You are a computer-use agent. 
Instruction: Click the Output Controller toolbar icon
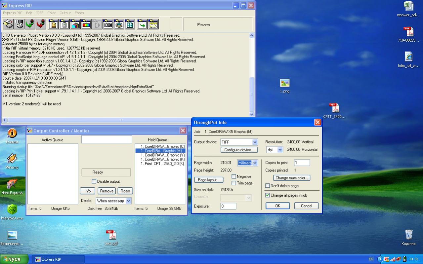tap(153, 24)
